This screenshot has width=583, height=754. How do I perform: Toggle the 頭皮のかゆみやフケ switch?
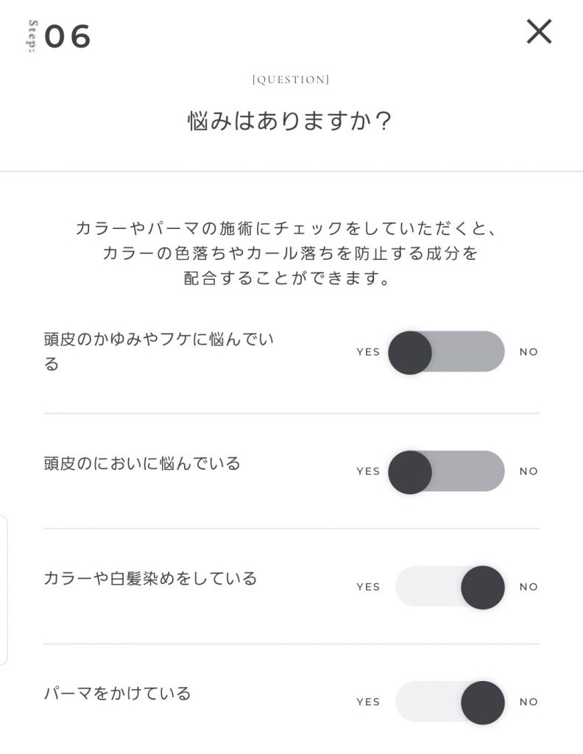pyautogui.click(x=447, y=352)
